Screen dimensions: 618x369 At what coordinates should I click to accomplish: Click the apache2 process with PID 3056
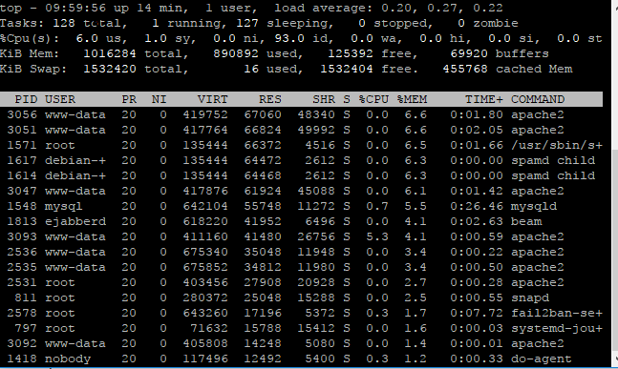[x=301, y=114]
